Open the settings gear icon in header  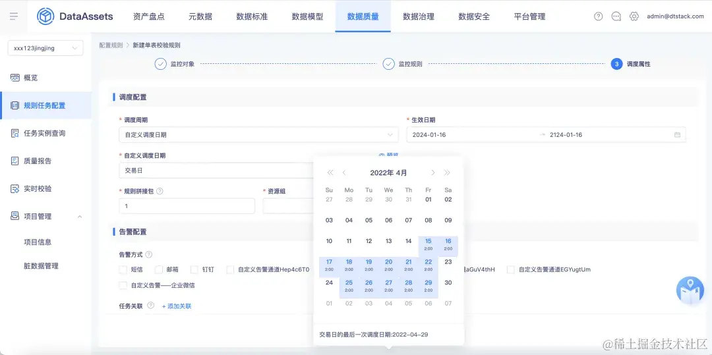point(634,16)
